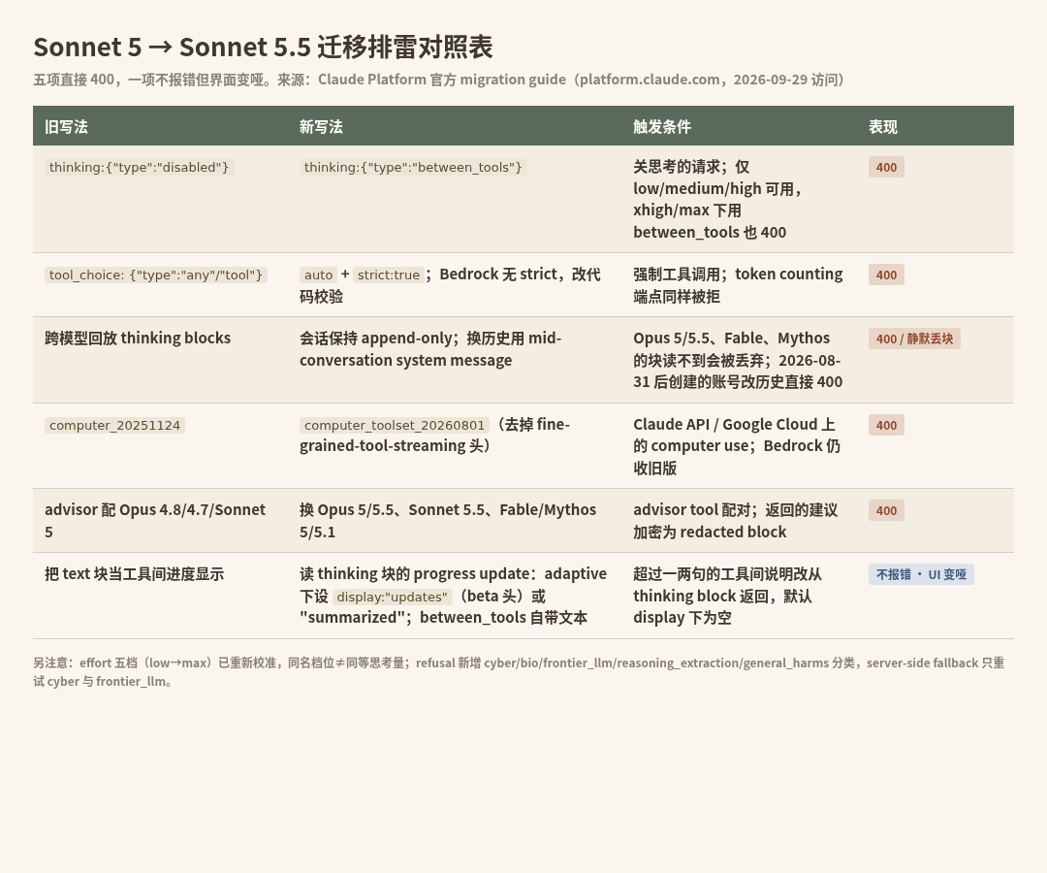The image size is (1047, 873).
Task: Click the 'auto' code chip
Action: (319, 275)
